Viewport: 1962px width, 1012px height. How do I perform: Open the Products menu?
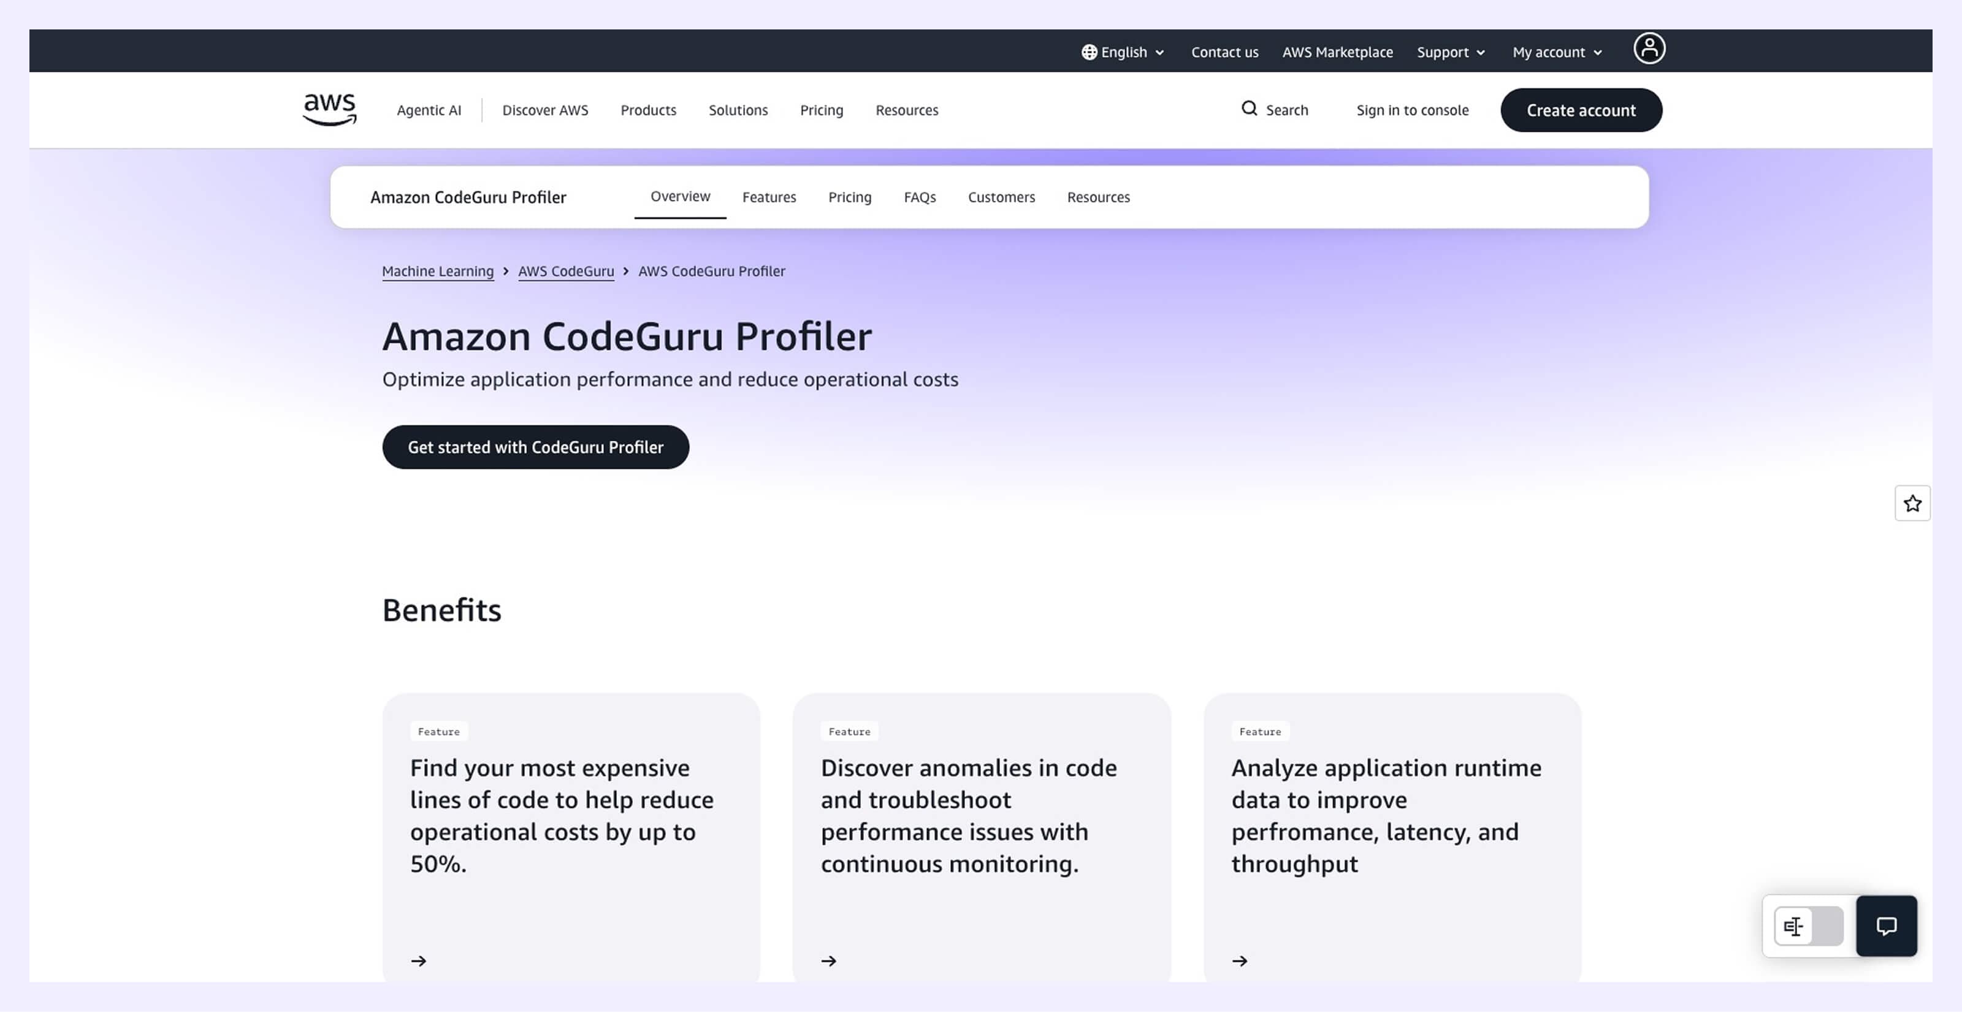[648, 110]
